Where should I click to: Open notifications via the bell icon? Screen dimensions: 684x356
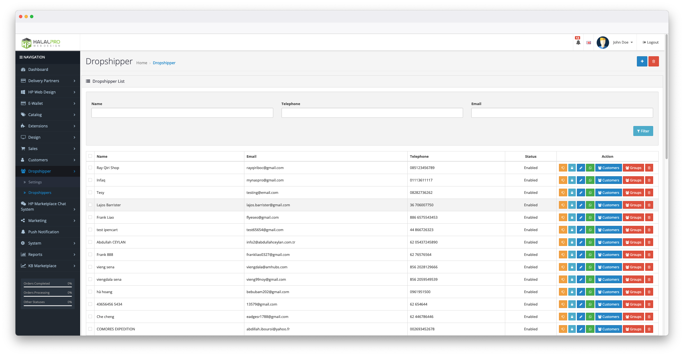[x=578, y=42]
